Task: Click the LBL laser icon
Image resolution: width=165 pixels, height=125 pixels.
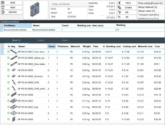Action: pyautogui.click(x=119, y=12)
